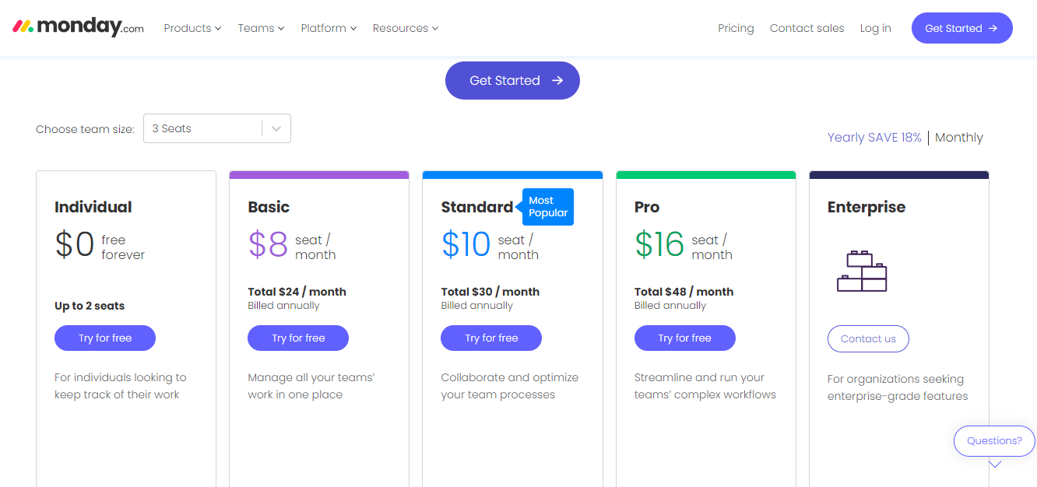Click the monday.com logo
This screenshot has height=487, width=1037.
pyautogui.click(x=78, y=27)
